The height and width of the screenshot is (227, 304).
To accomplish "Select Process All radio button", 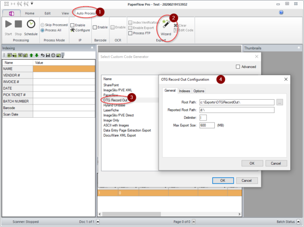I will coord(42,30).
